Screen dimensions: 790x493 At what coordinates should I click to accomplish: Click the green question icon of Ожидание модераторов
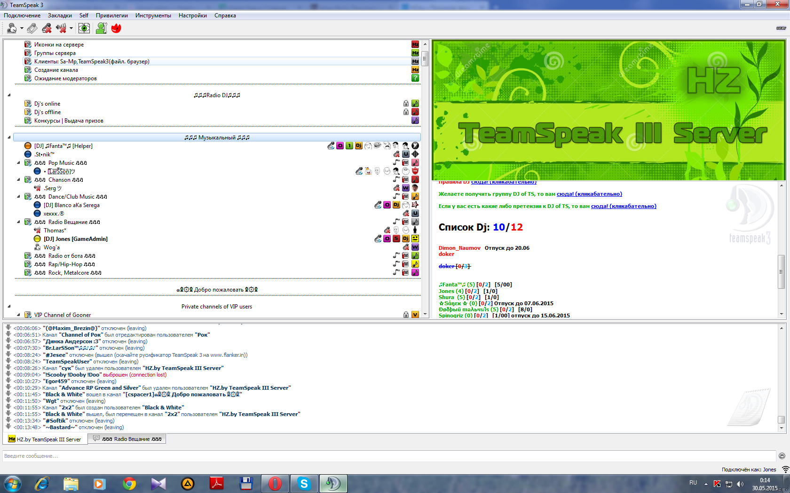(x=415, y=78)
